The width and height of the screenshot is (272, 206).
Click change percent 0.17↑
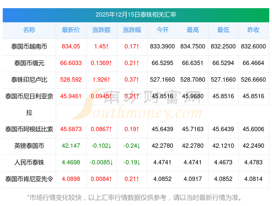coord(132,47)
